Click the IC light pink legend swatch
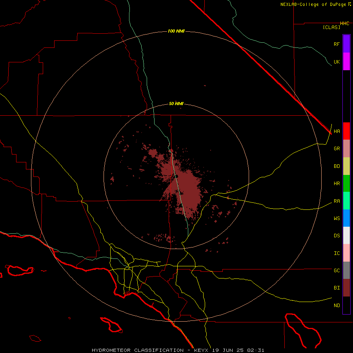 (346, 253)
